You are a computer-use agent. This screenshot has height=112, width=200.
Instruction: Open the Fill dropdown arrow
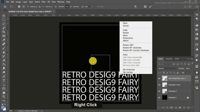(192, 73)
